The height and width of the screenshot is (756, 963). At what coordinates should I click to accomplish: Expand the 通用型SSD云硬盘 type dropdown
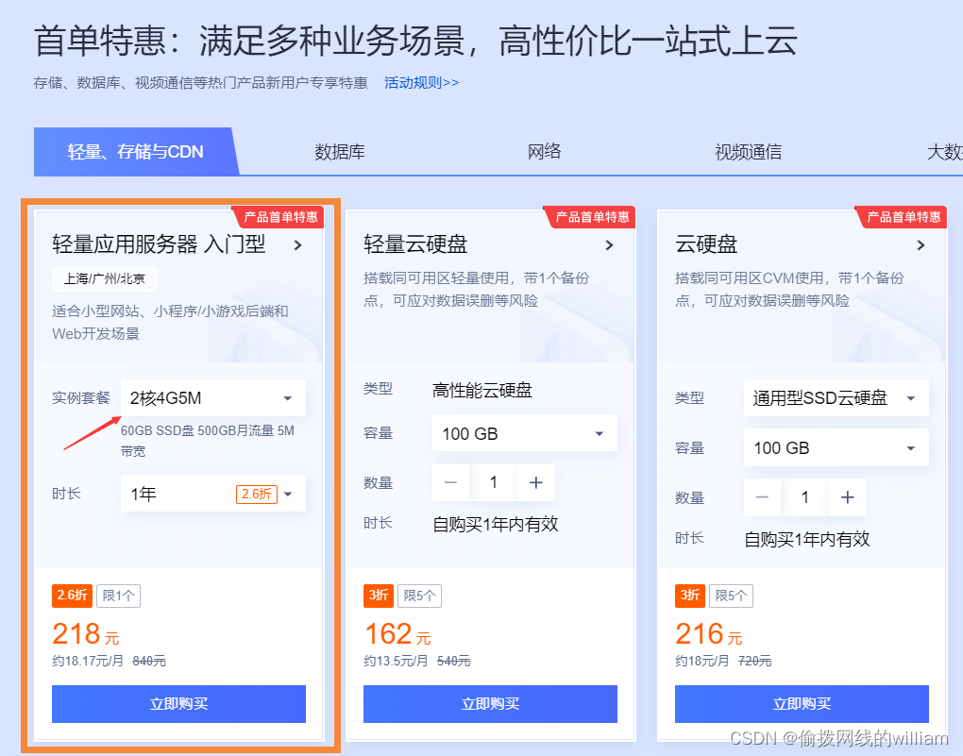(x=836, y=398)
